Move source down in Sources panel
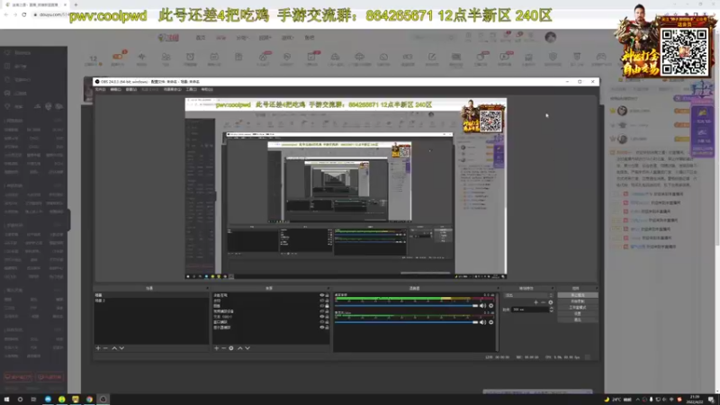Image resolution: width=720 pixels, height=405 pixels. coord(247,348)
